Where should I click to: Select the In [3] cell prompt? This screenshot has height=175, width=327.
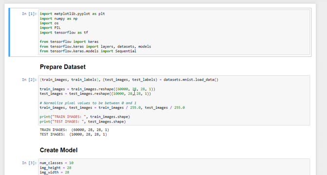[29, 163]
